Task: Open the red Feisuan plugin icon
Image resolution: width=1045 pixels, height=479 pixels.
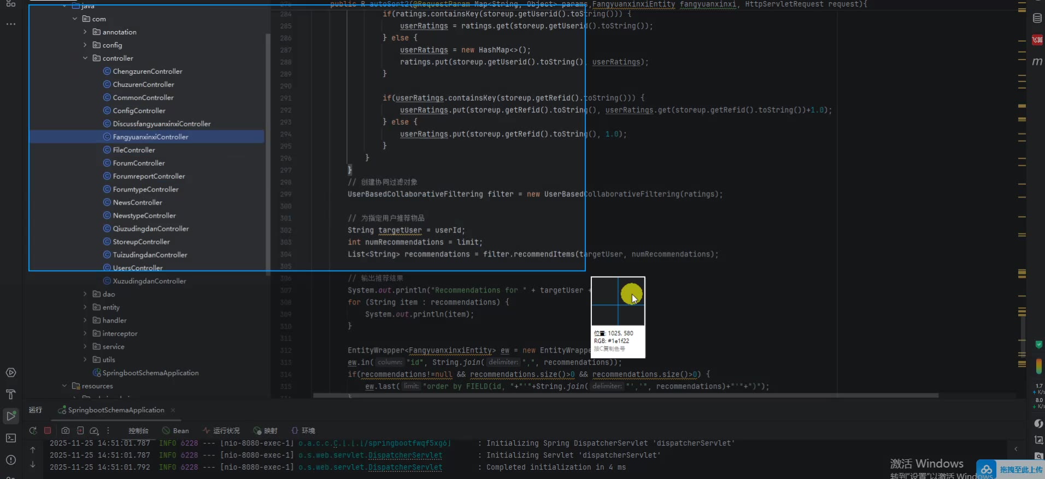Action: point(1037,39)
